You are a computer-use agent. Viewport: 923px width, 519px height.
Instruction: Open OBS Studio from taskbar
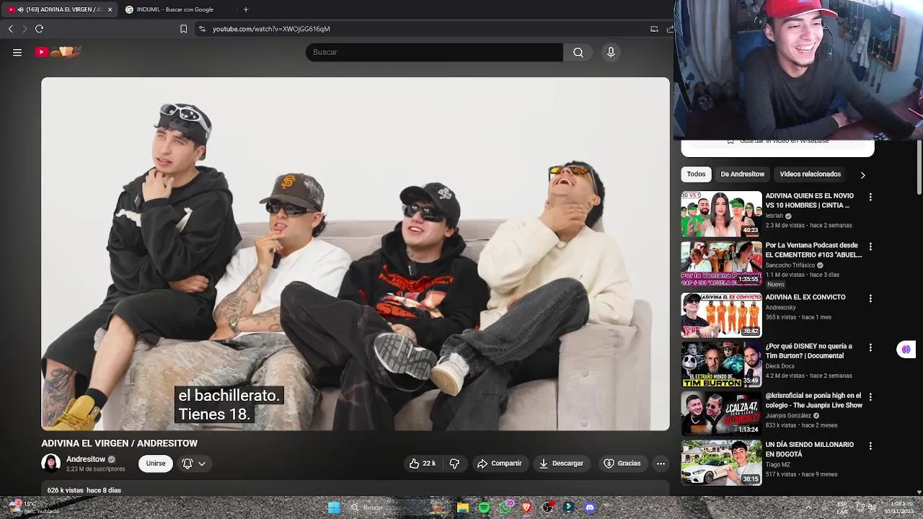tap(547, 507)
